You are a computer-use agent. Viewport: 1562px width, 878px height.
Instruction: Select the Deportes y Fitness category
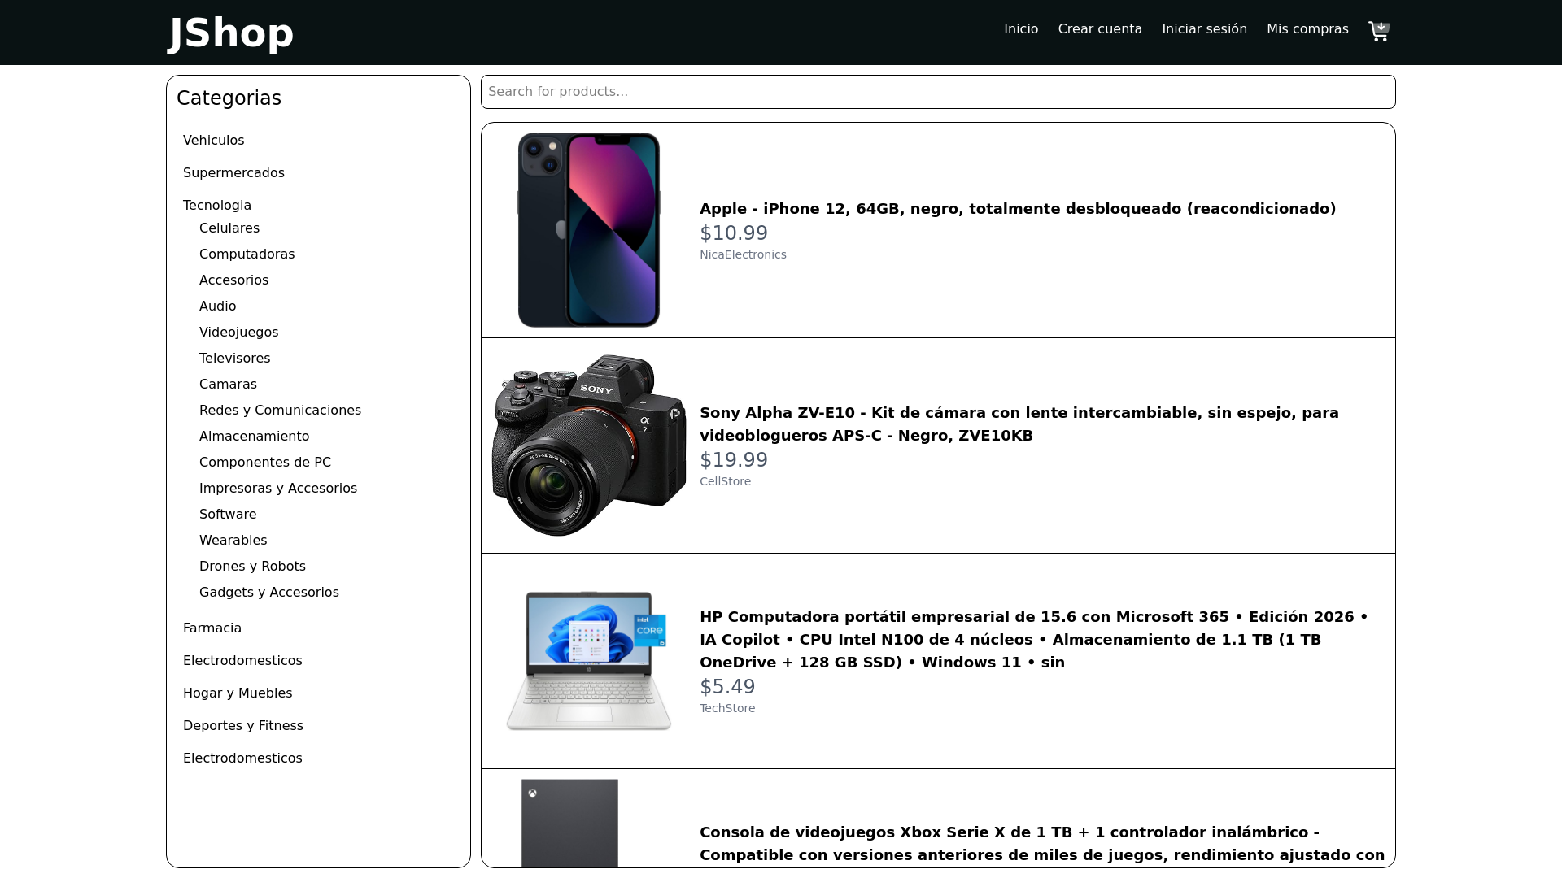[x=243, y=726]
